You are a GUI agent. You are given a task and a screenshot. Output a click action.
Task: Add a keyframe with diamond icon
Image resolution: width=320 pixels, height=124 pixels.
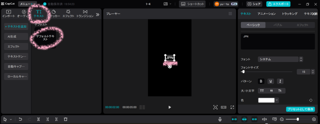311,100
